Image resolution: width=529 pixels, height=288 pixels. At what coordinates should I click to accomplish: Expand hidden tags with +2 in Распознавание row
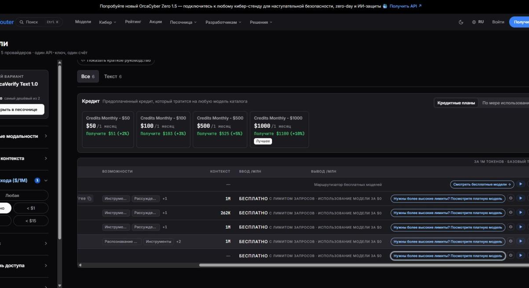click(x=179, y=241)
